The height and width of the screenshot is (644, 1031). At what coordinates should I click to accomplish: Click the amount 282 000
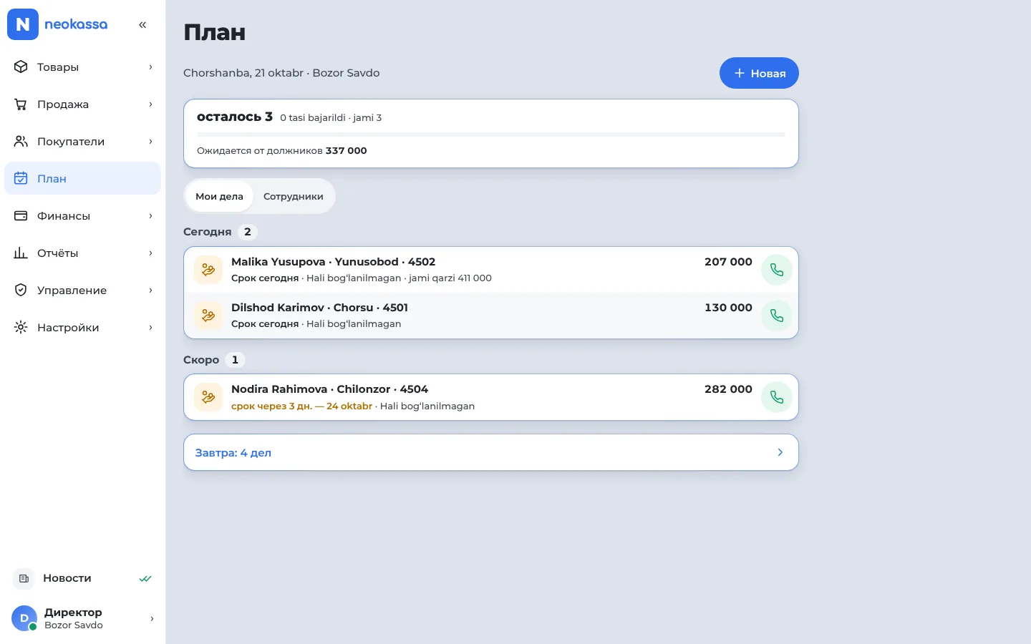(x=728, y=389)
